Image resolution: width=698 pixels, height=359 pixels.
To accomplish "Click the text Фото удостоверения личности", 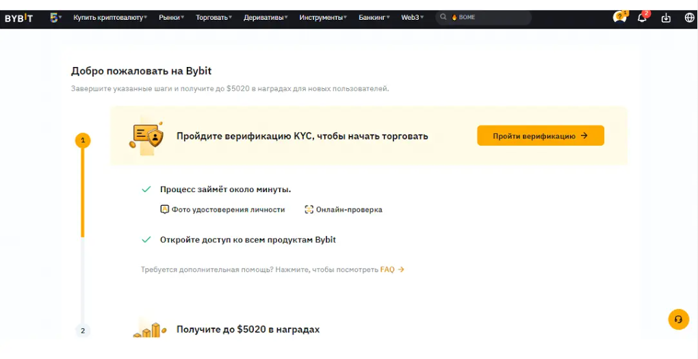I will tap(229, 209).
